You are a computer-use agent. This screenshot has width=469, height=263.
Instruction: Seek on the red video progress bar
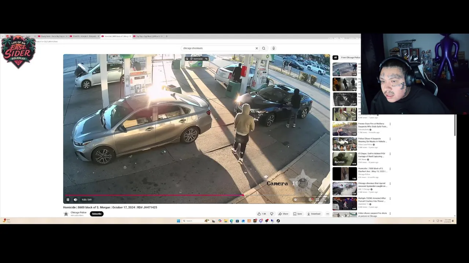pos(196,195)
